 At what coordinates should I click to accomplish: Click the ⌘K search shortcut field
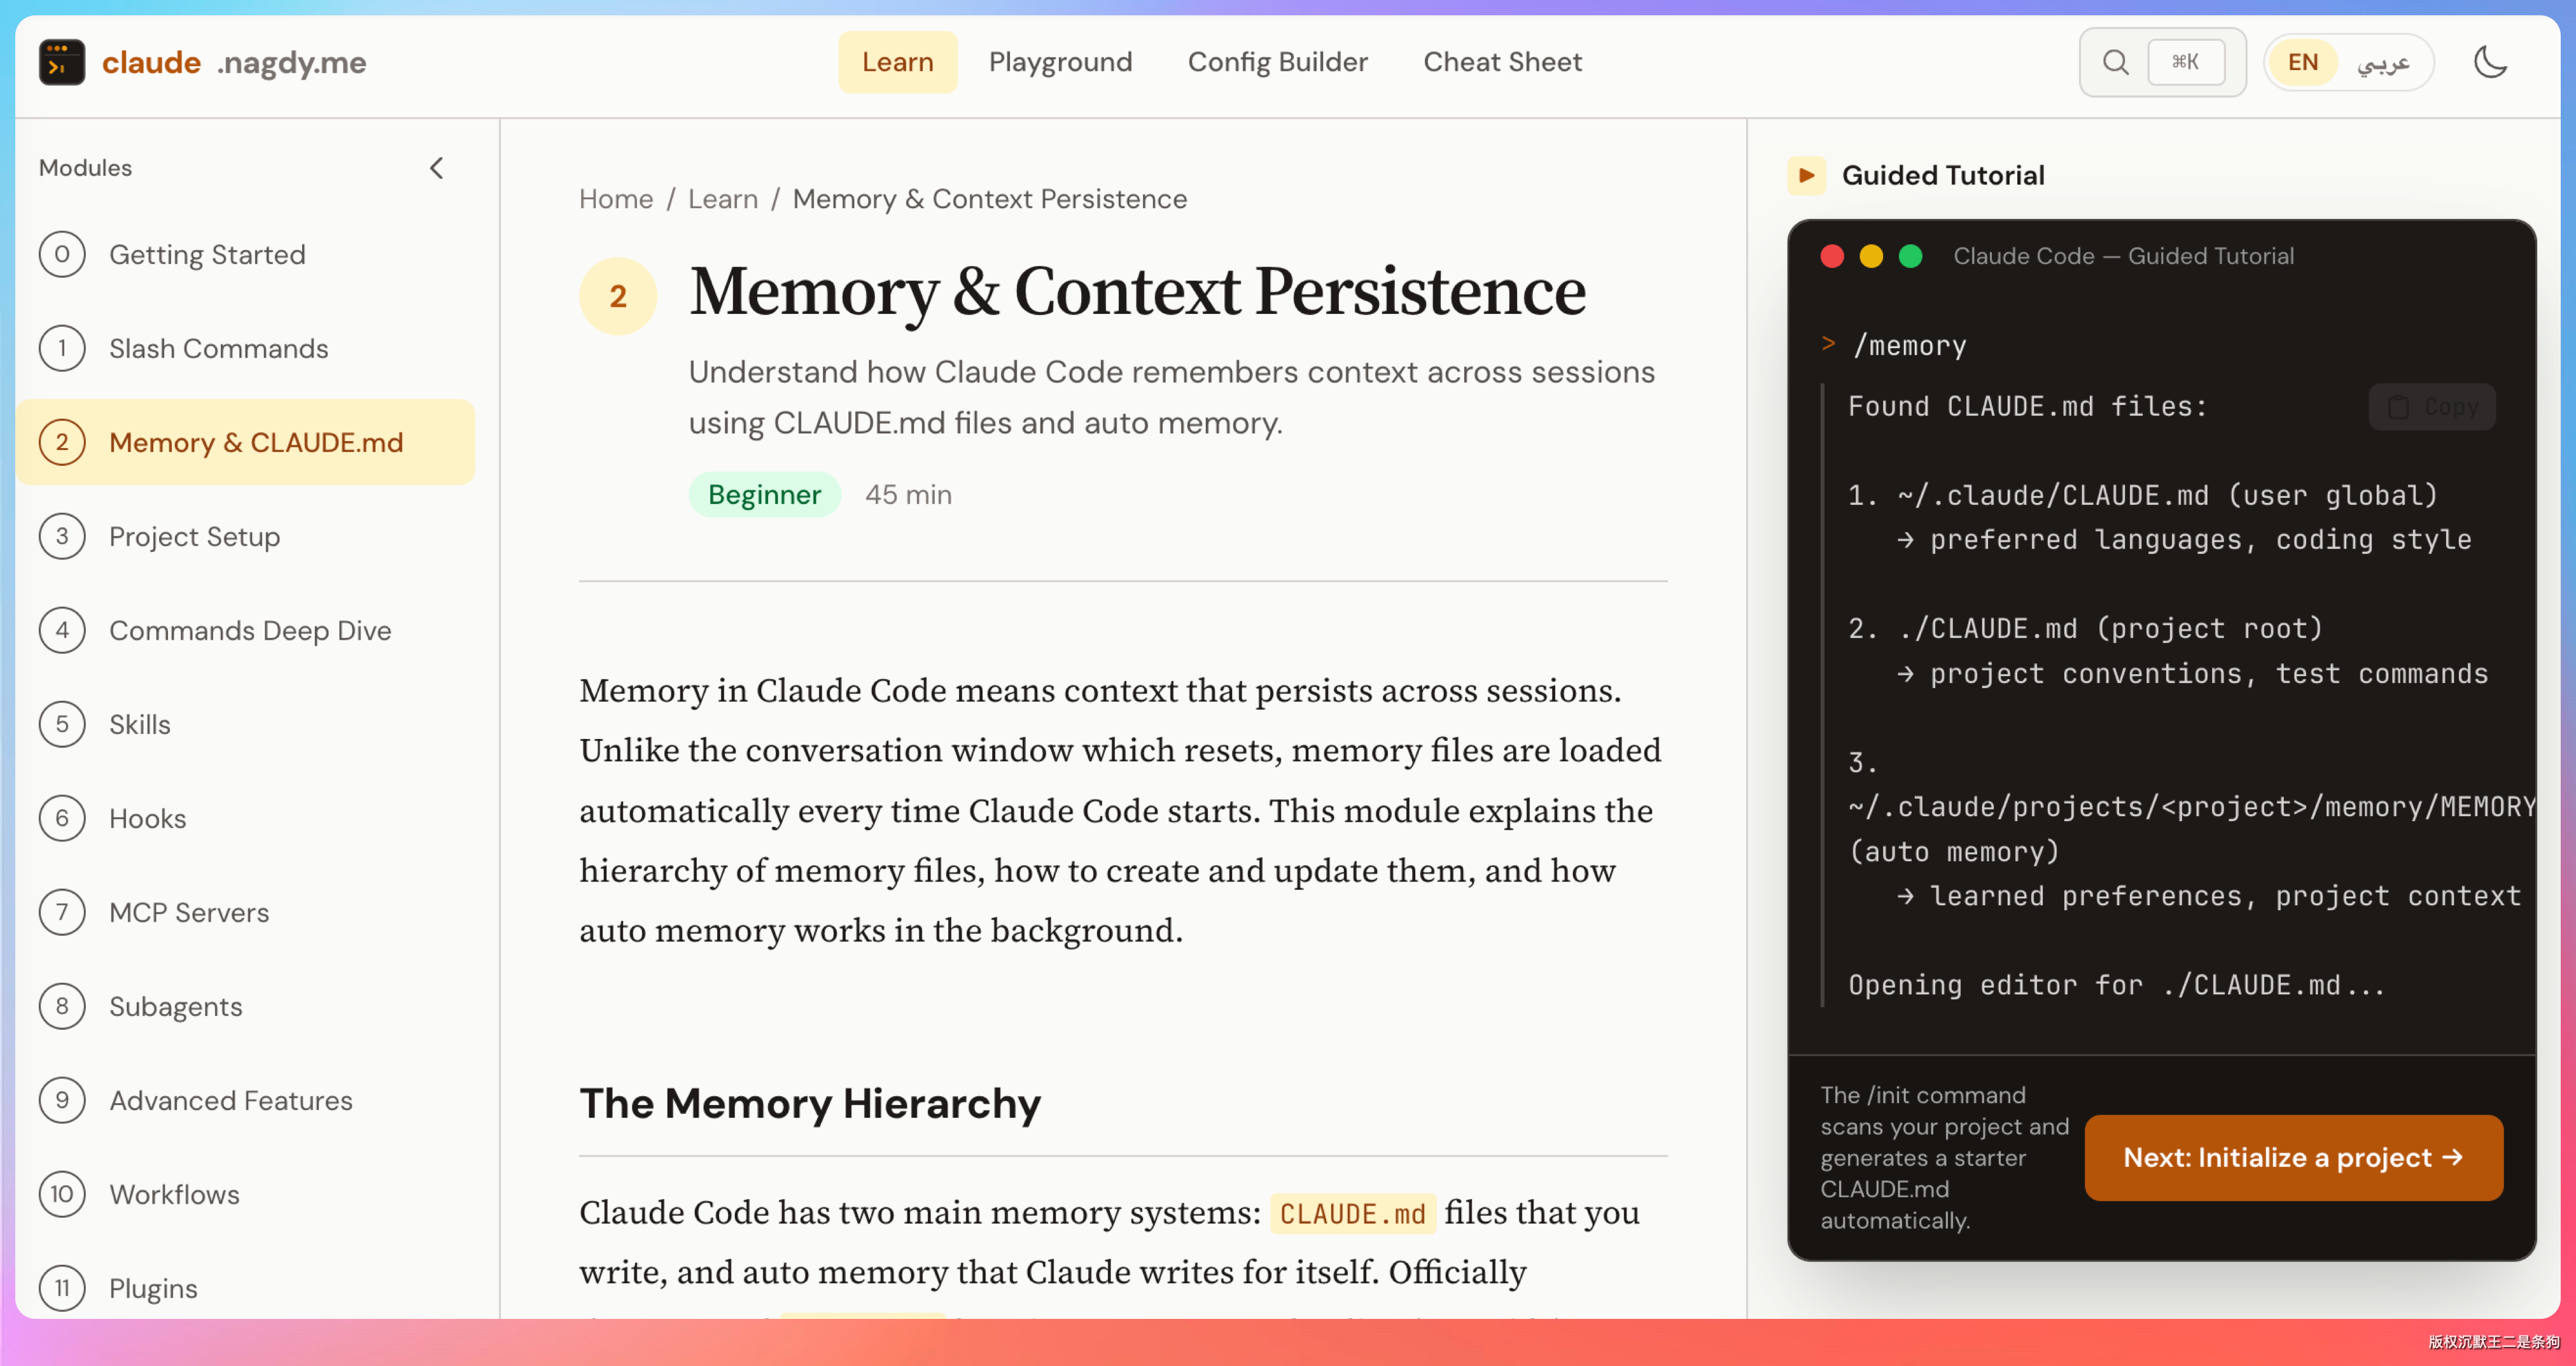[x=2185, y=62]
